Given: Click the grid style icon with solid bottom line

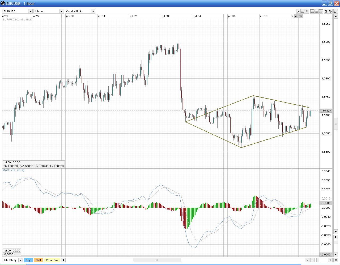Looking at the screenshot, I should click(312, 11).
